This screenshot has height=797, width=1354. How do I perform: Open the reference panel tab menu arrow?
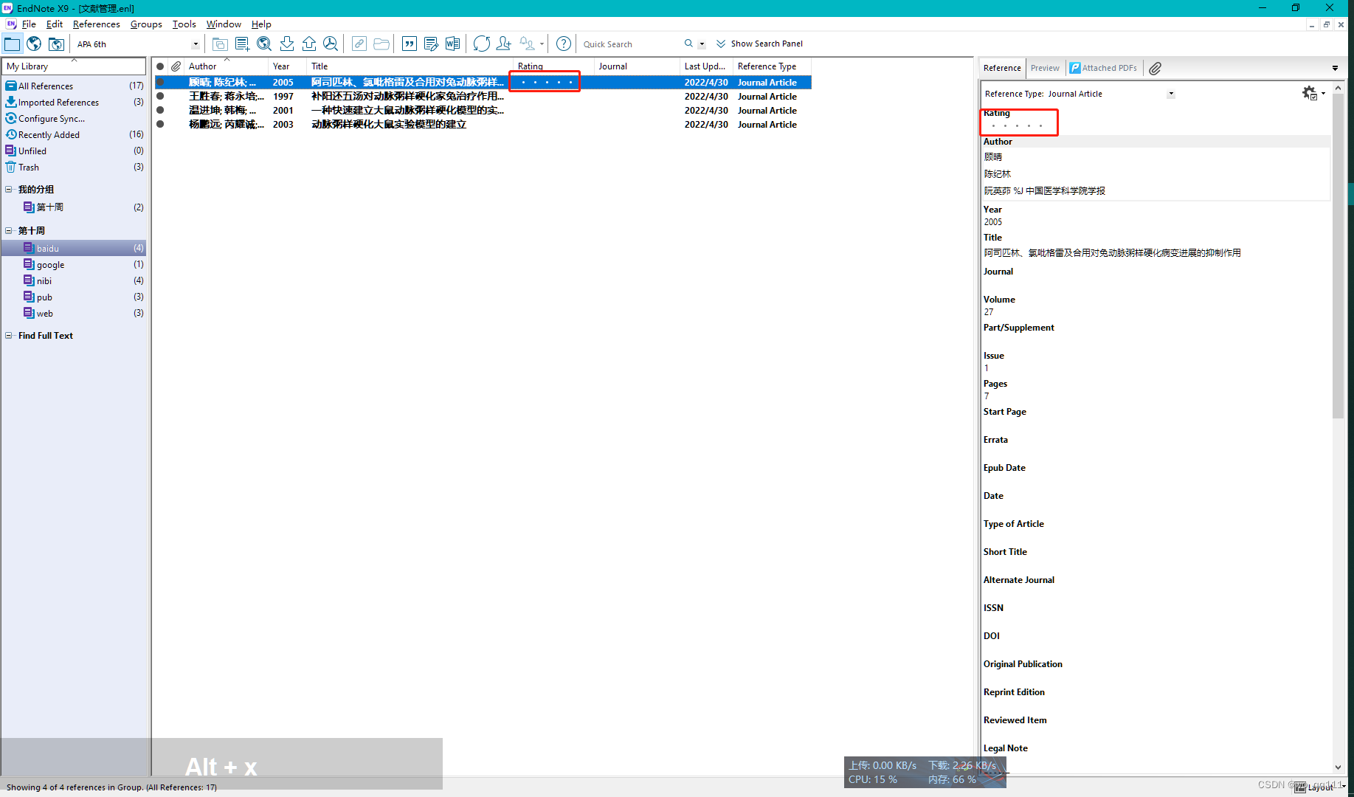(1335, 68)
